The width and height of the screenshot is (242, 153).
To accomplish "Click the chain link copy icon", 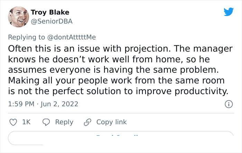I will [x=88, y=122].
